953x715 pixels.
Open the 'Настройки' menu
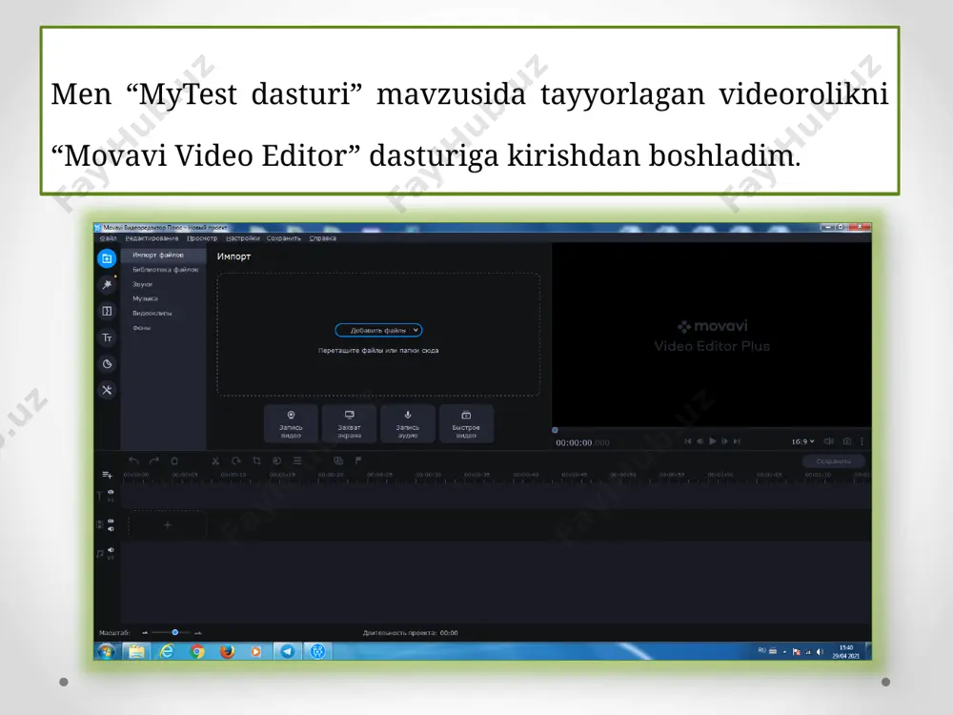(242, 238)
